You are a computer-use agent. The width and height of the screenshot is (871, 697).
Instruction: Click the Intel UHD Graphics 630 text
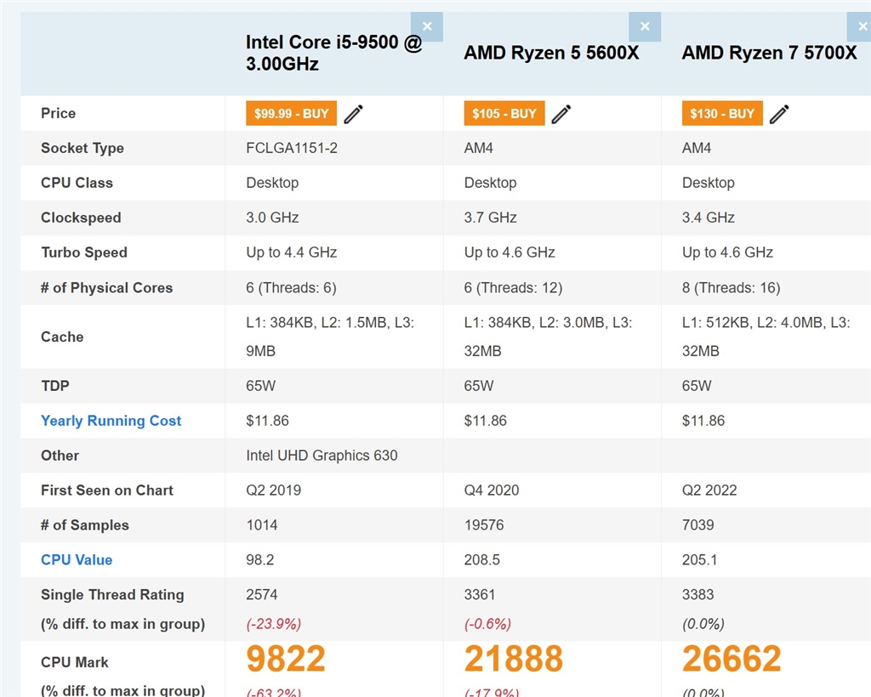click(322, 456)
